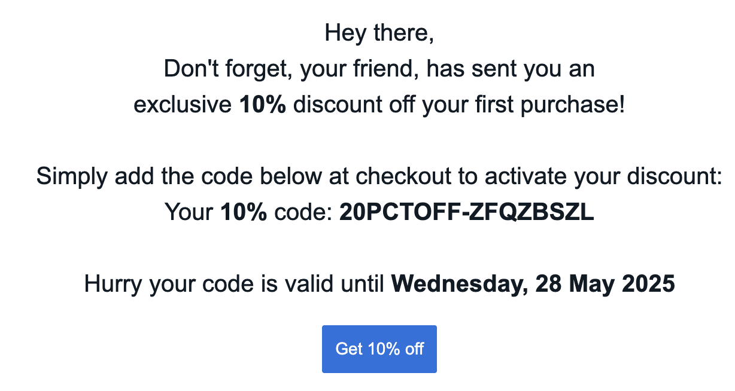Viewport: 735px width, 391px height.
Task: Click the Hey there, greeting line
Action: [x=379, y=33]
